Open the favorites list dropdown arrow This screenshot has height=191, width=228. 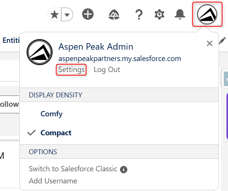pyautogui.click(x=67, y=15)
